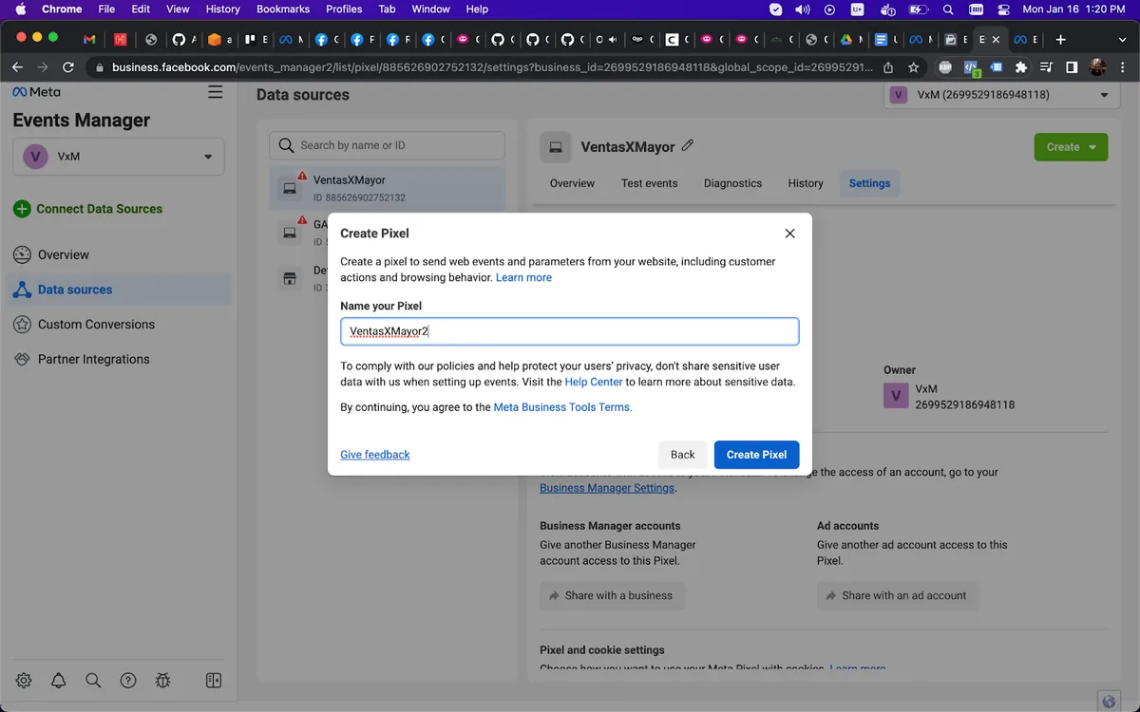This screenshot has width=1140, height=712.
Task: Open the hamburger menu next to Meta logo
Action: [216, 92]
